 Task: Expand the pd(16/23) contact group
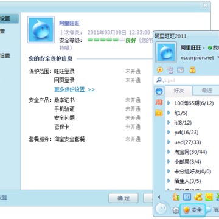click(x=169, y=133)
